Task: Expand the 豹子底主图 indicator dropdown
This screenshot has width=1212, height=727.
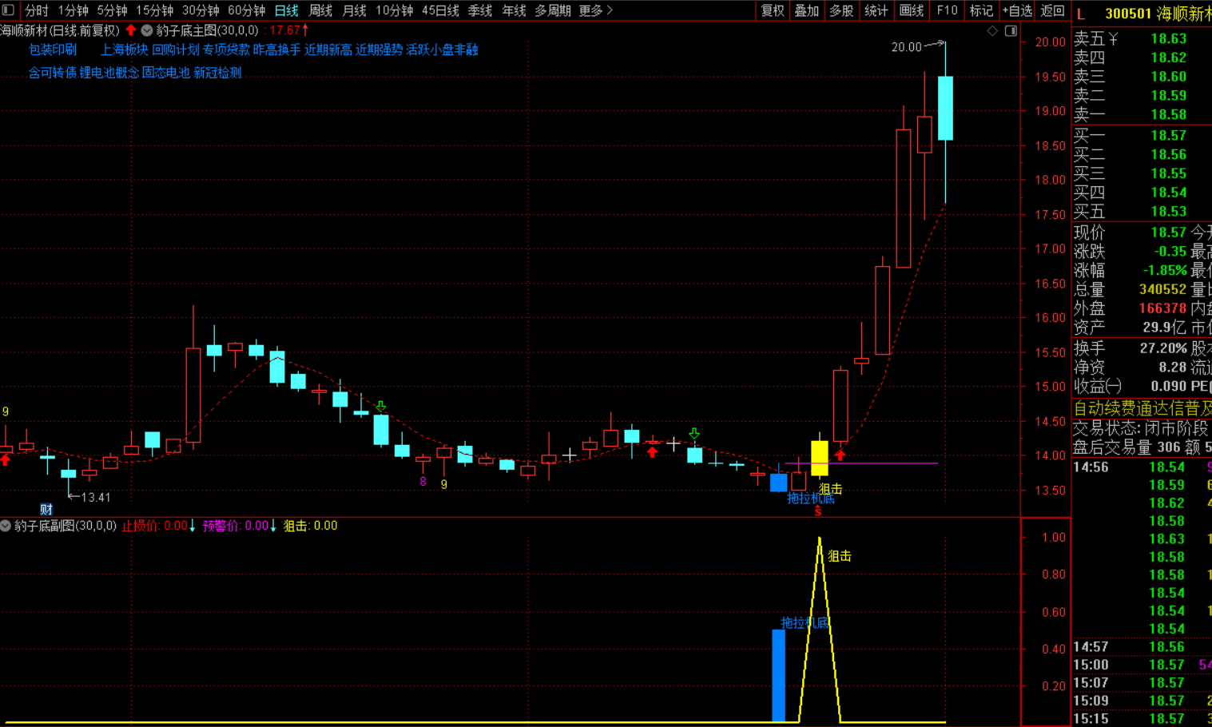Action: pyautogui.click(x=147, y=30)
